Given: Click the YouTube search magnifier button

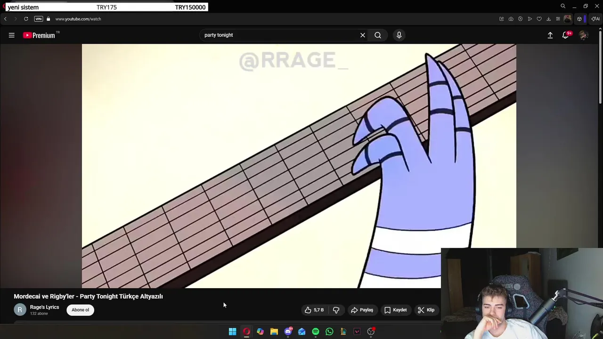Looking at the screenshot, I should (x=378, y=35).
